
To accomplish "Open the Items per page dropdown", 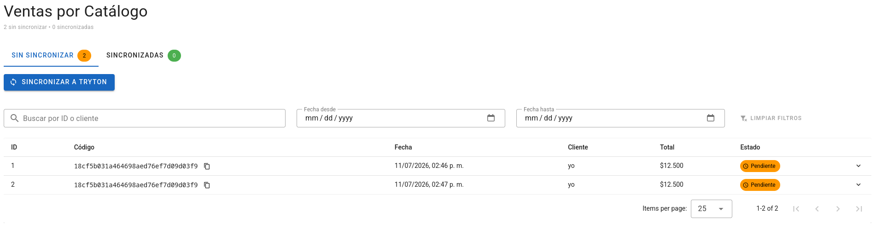I will click(711, 209).
